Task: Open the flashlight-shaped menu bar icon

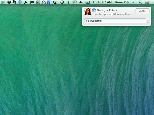Action: tap(26, 2)
